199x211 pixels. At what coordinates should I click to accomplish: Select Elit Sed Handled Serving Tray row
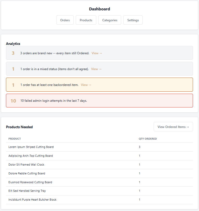pos(99,191)
